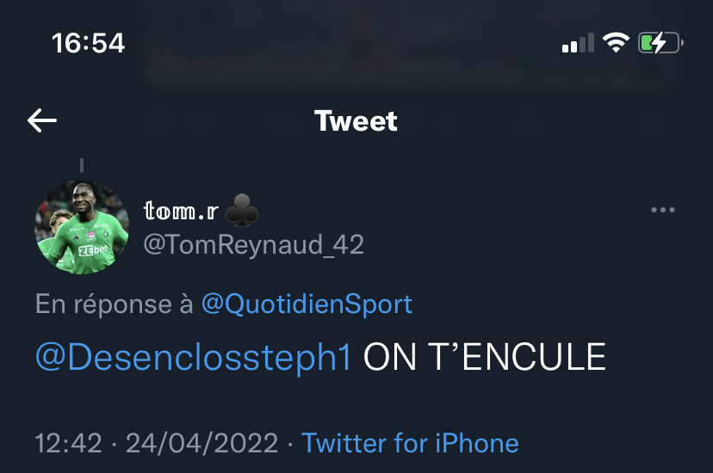Screen dimensions: 713x473
Task: Click the thread connector line above avatar
Action: (82, 165)
